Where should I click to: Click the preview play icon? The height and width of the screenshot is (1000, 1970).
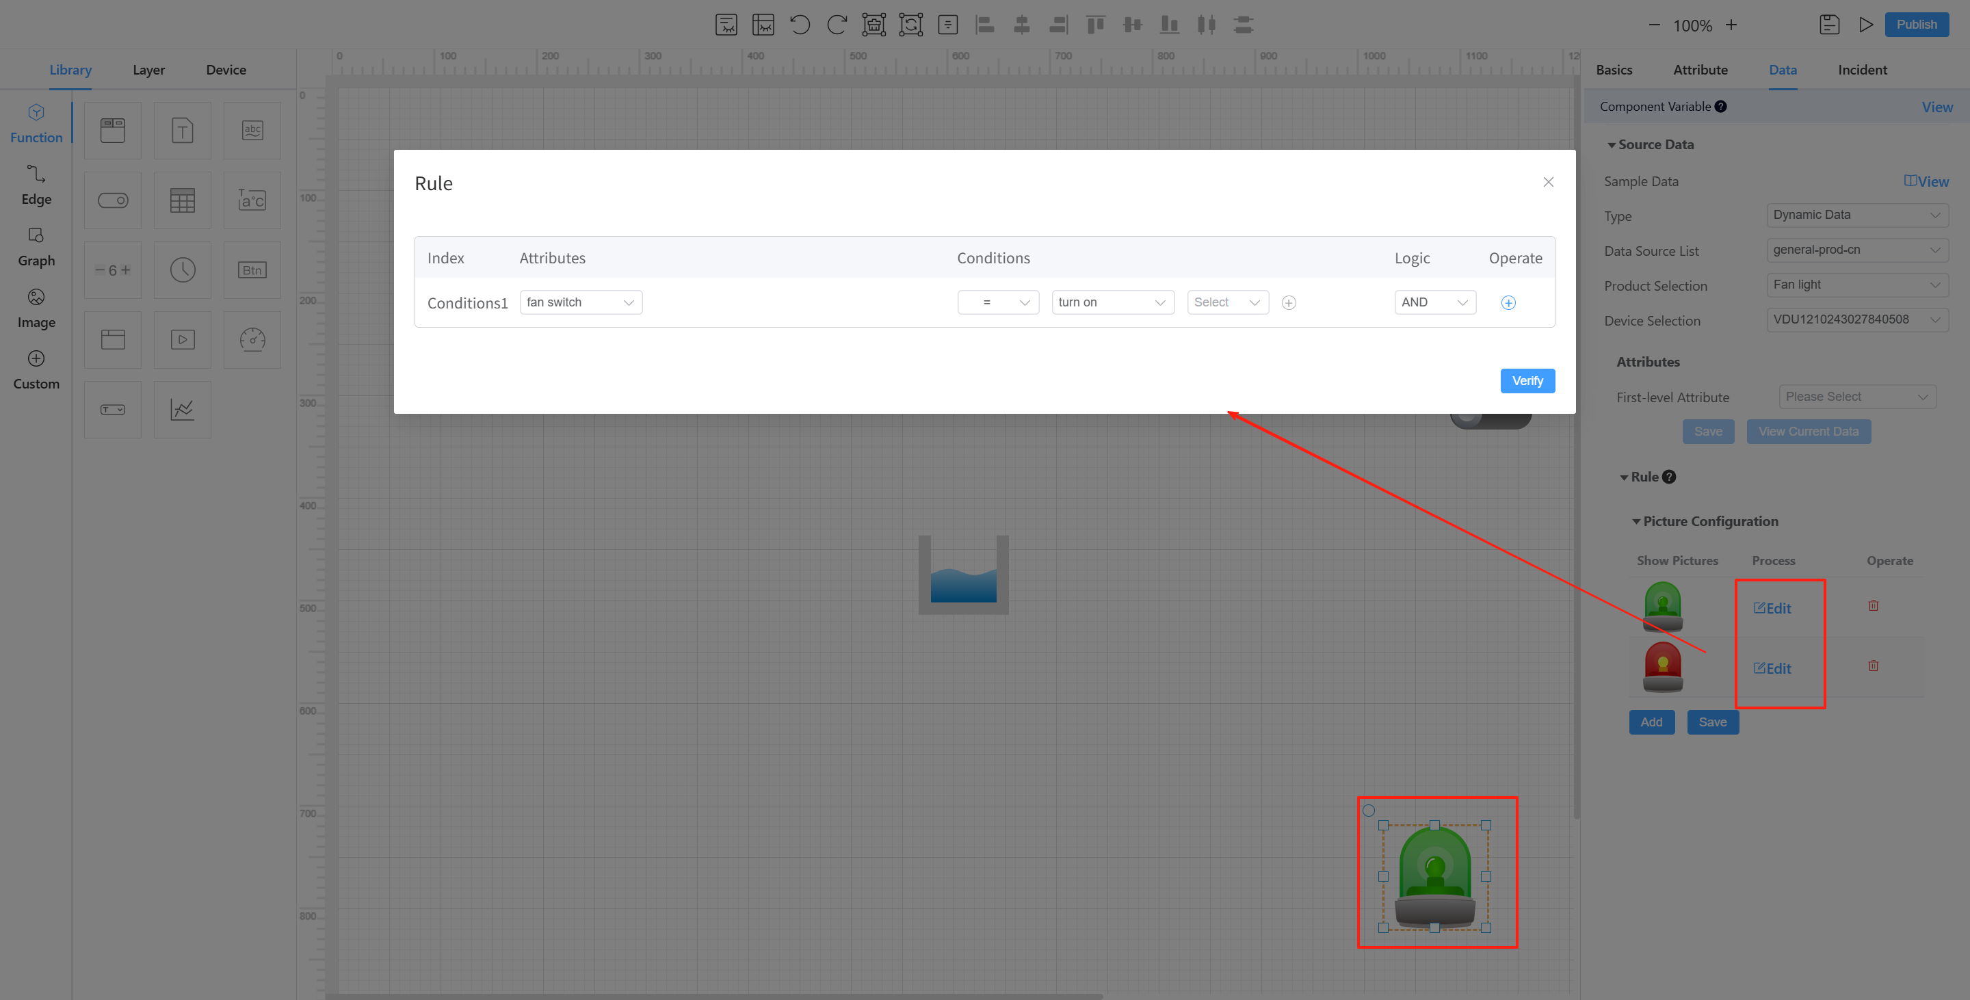[x=1866, y=25]
